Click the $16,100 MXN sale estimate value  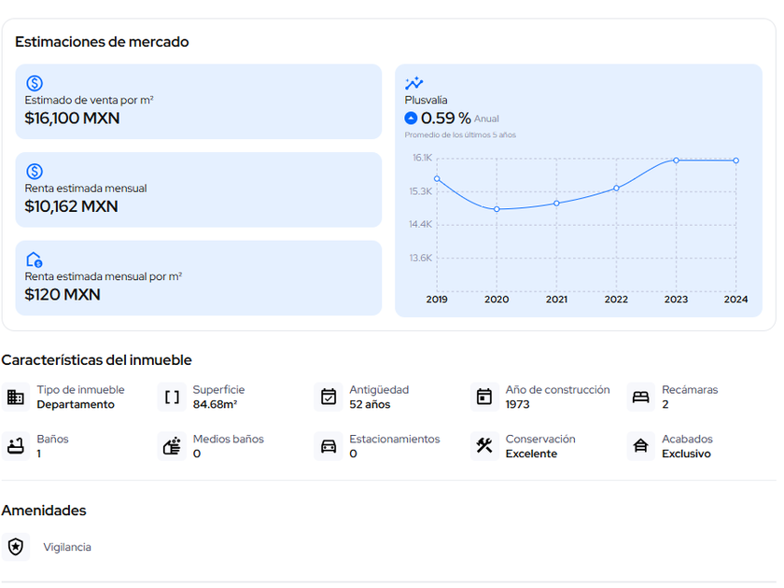(72, 119)
